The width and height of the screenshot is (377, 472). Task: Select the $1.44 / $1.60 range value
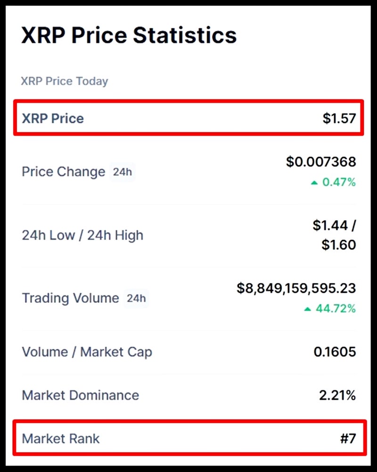(x=335, y=235)
